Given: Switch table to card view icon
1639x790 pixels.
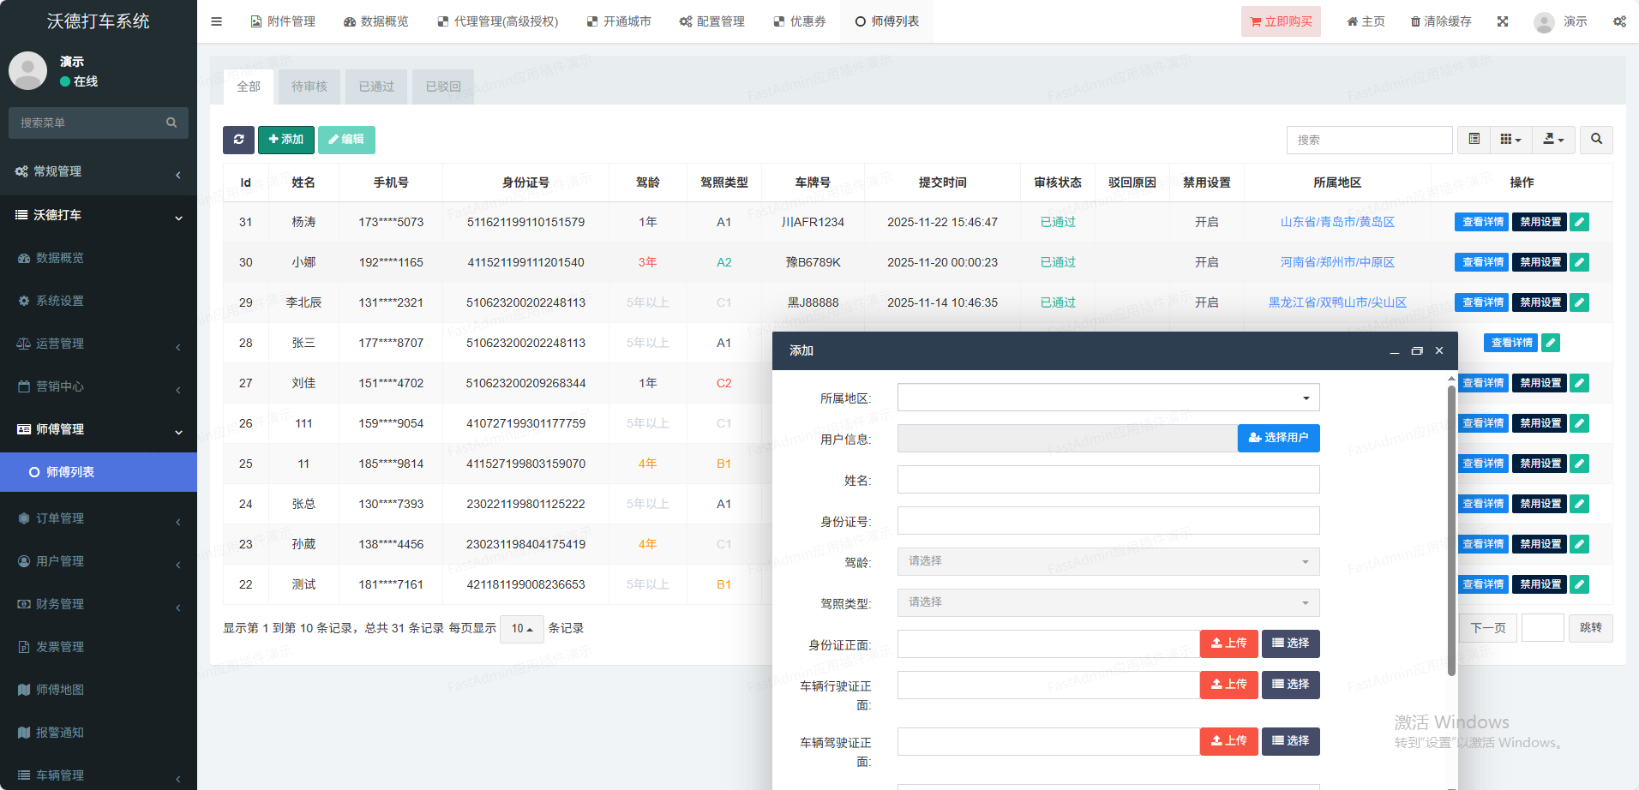Looking at the screenshot, I should (x=1474, y=140).
